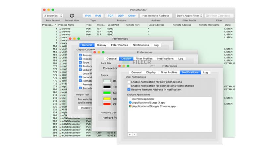Screen dimensions: 277x160
Task: Toggle the IPv4 type filter
Action: 88,16
